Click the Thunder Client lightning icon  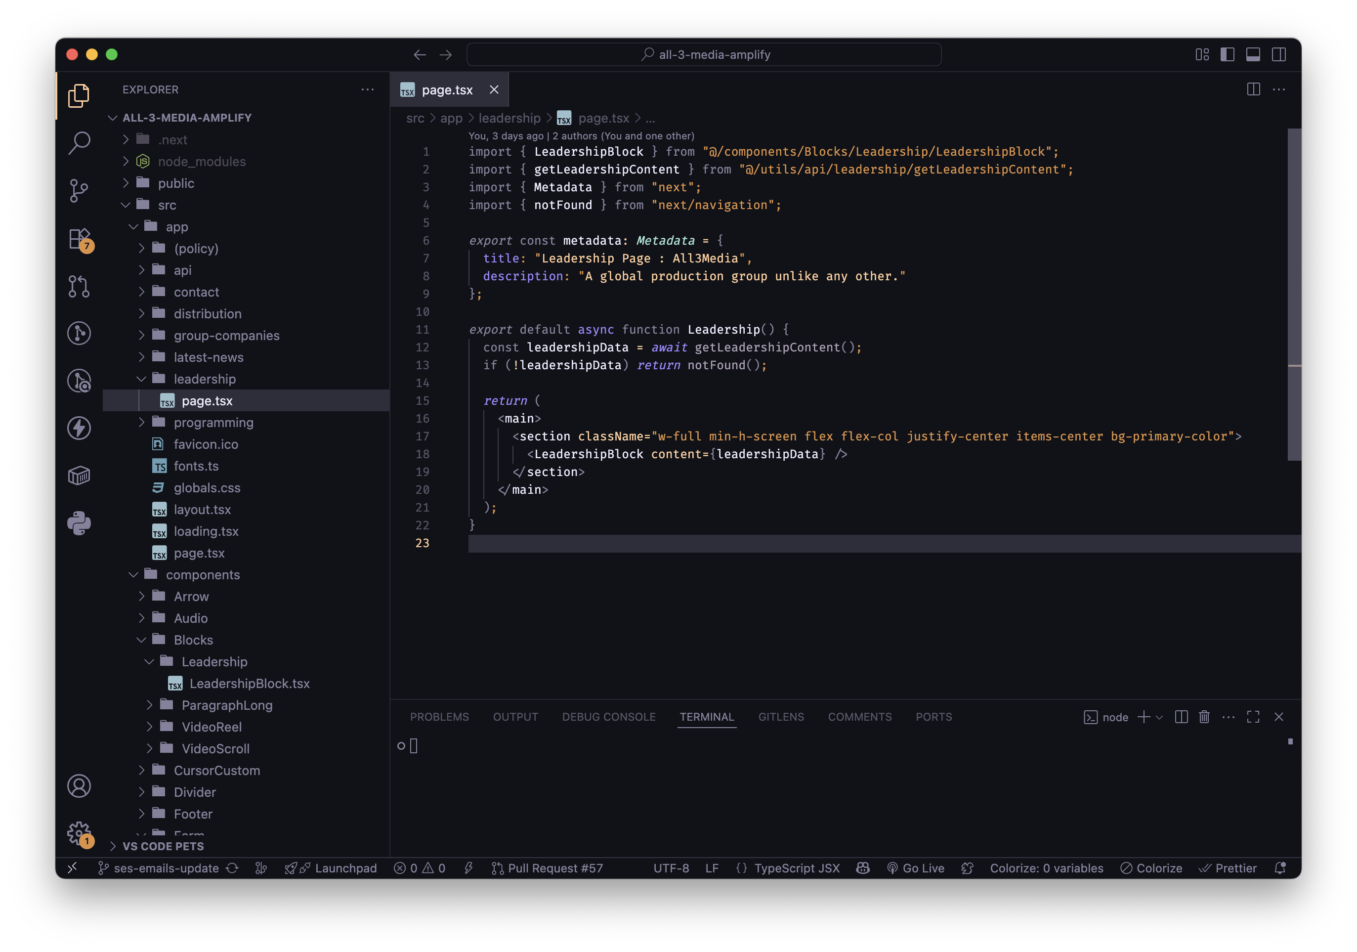79,428
